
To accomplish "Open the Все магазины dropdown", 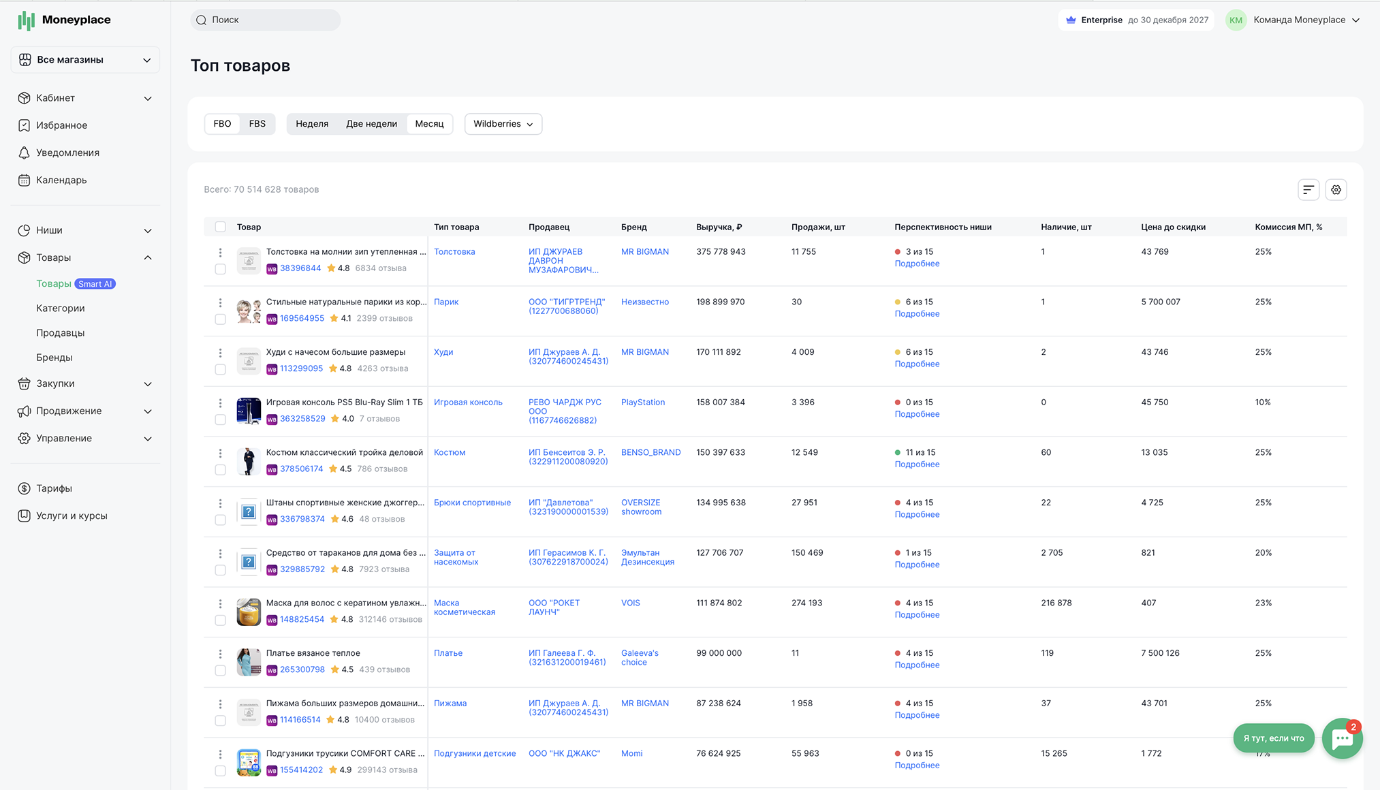I will (x=85, y=60).
